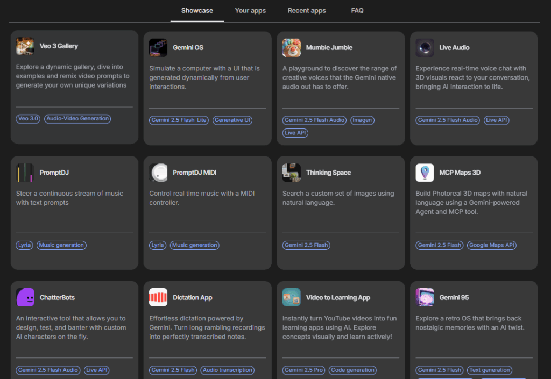The image size is (551, 379).
Task: Open the Live Audio title
Action: 454,48
